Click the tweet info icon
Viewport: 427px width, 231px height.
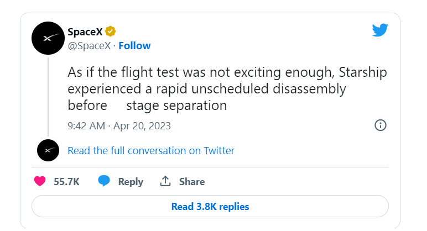[x=380, y=125]
